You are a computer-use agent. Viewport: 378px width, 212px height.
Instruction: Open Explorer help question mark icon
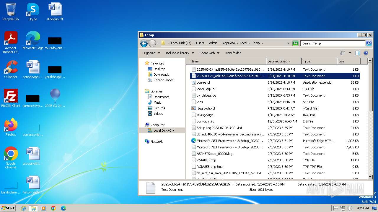(366, 53)
